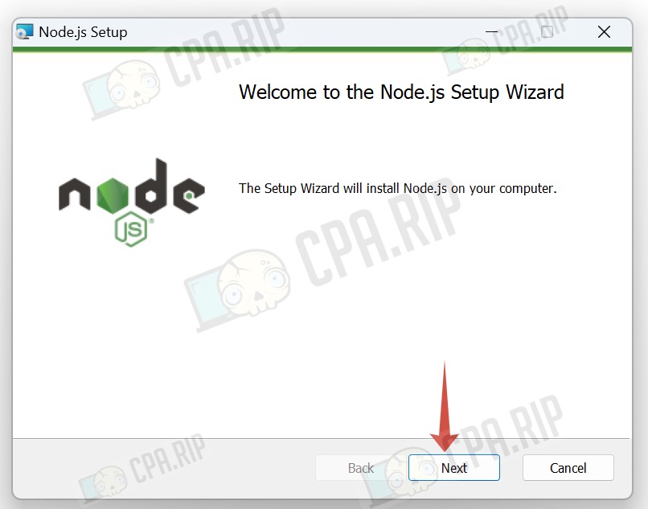Cancel the Node.js installation

(568, 468)
